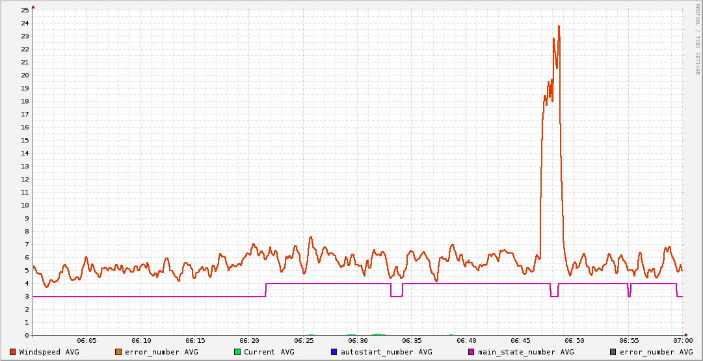Click the dark gray error_number legend swatch
This screenshot has width=703, height=361.
[x=613, y=352]
